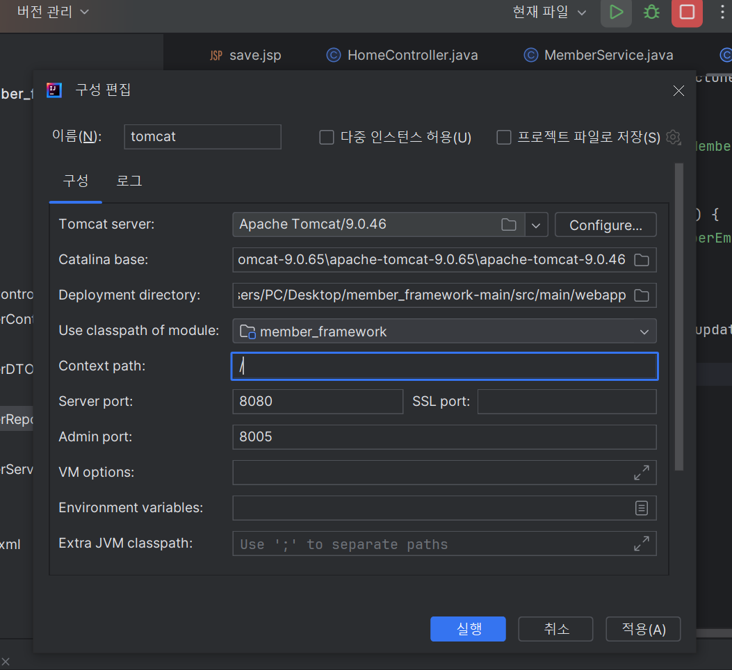
Task: Open the Tomcat server dropdown arrow
Action: click(x=536, y=225)
